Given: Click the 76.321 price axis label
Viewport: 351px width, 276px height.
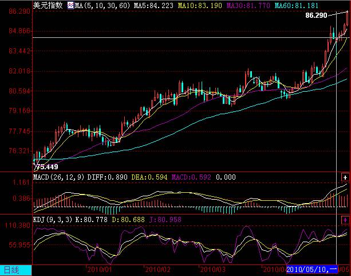Looking at the screenshot, I should [x=19, y=151].
